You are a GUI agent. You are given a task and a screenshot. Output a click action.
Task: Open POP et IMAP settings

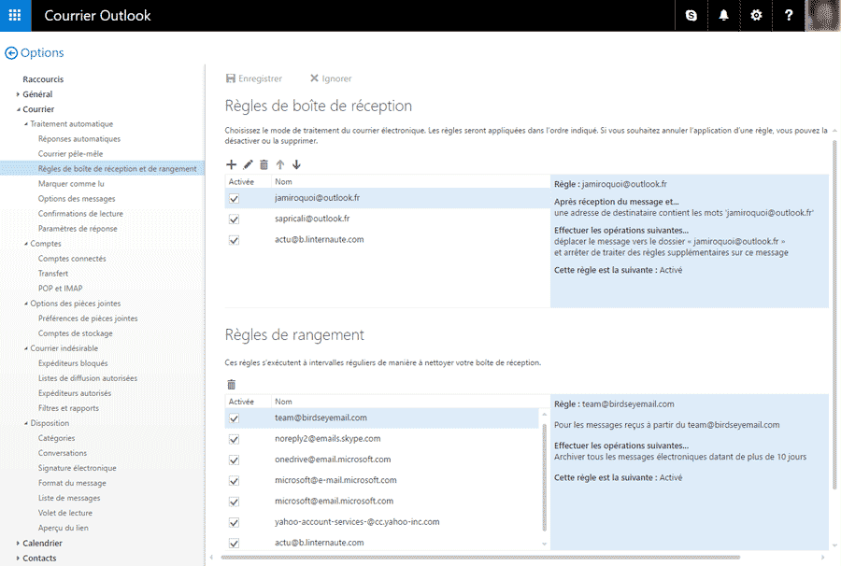point(60,289)
